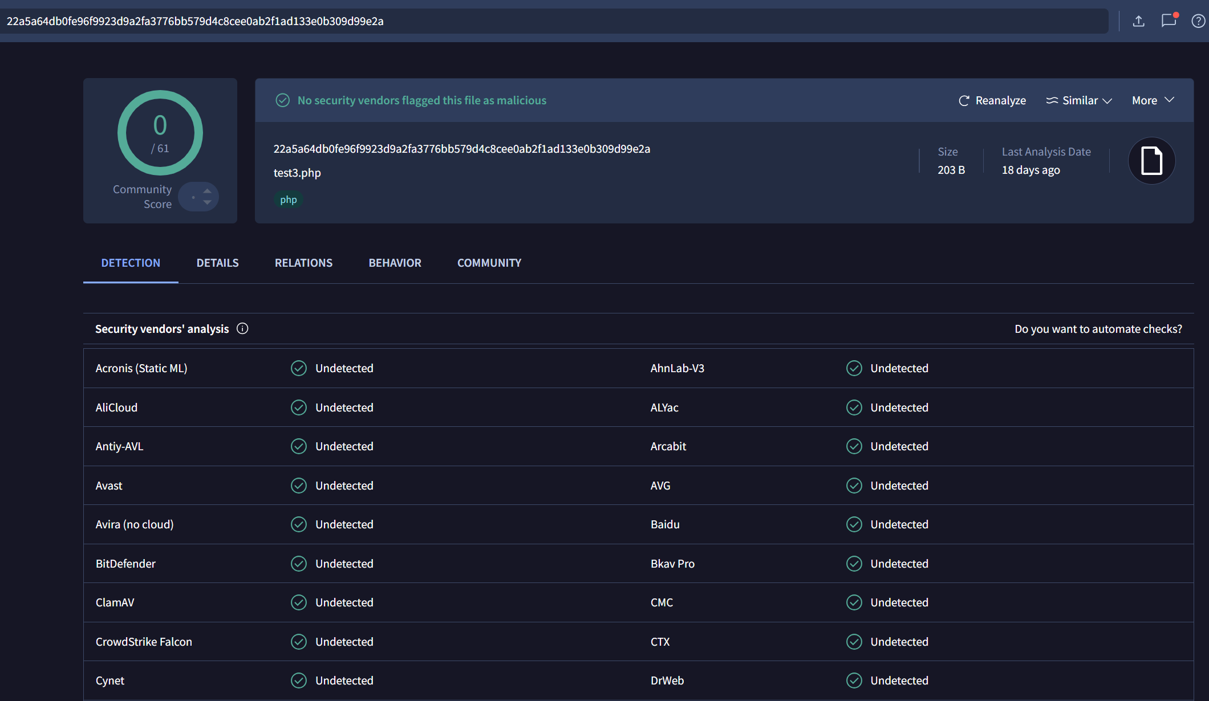The height and width of the screenshot is (701, 1209).
Task: Click Do you want to automate checks link
Action: [x=1098, y=329]
